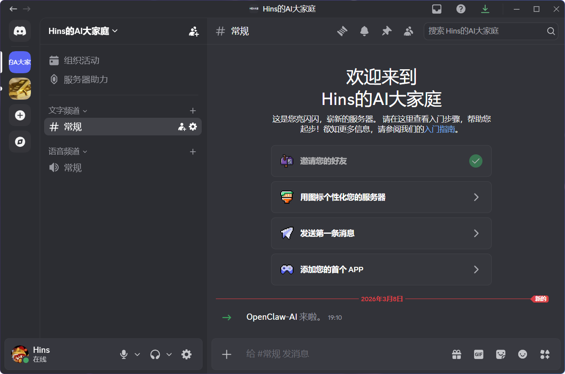Click the invite icon on the 常规 text channel row
The height and width of the screenshot is (374, 565).
point(182,127)
